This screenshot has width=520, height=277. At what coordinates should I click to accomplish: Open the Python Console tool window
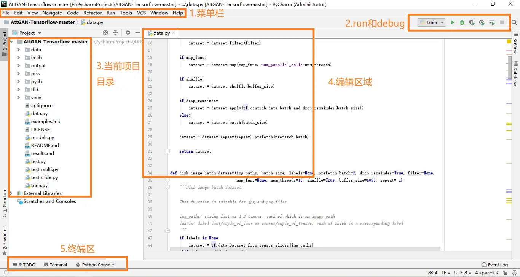pyautogui.click(x=95, y=265)
